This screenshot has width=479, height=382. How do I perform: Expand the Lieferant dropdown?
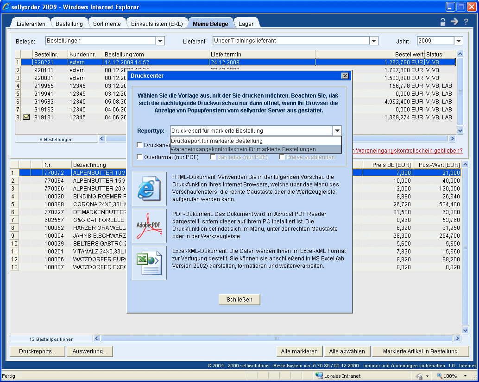point(374,41)
